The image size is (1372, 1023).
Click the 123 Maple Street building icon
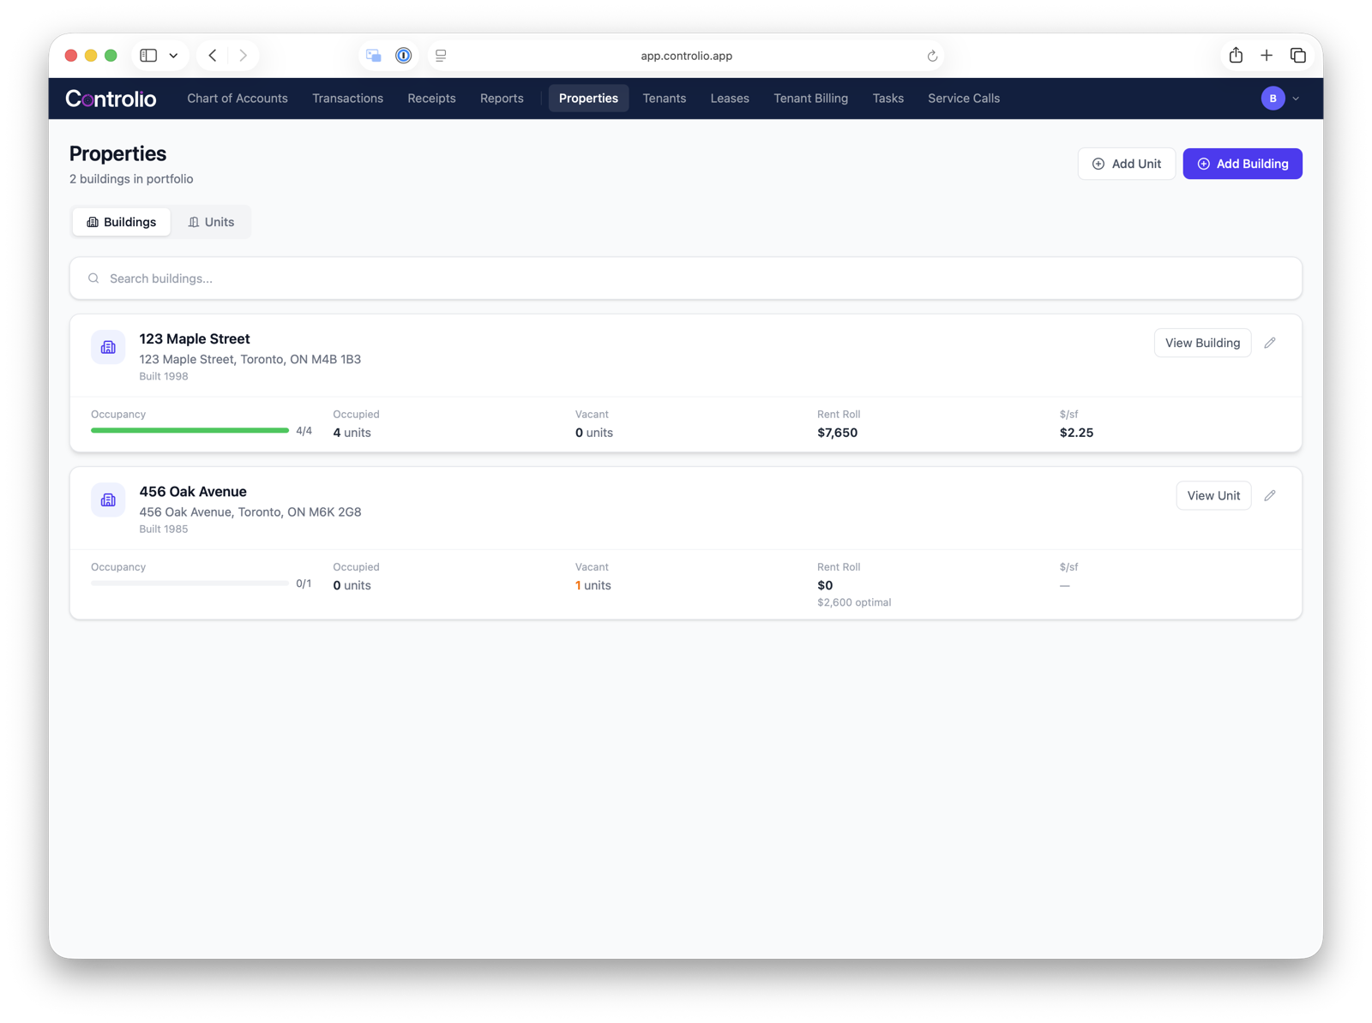click(108, 347)
